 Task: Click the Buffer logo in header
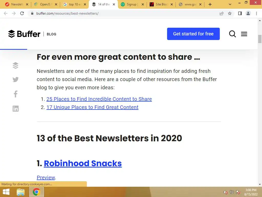tap(24, 34)
